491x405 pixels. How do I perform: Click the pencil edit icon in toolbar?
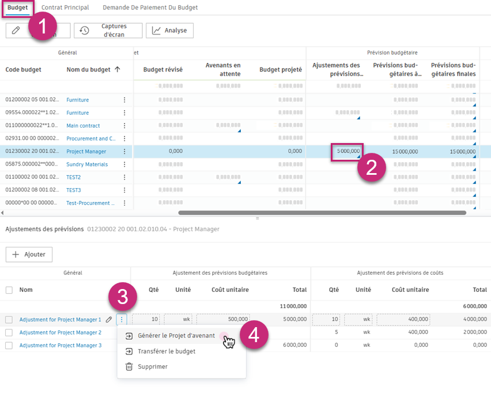(x=16, y=30)
